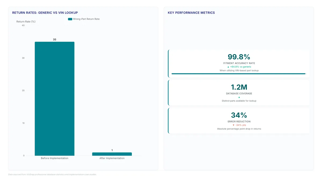Select the After Implementation bar
This screenshot has height=181, width=322.
coord(112,154)
